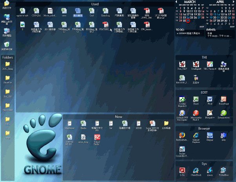Open the Recycle Bin icon
This screenshot has height=182, width=236.
pos(7,46)
